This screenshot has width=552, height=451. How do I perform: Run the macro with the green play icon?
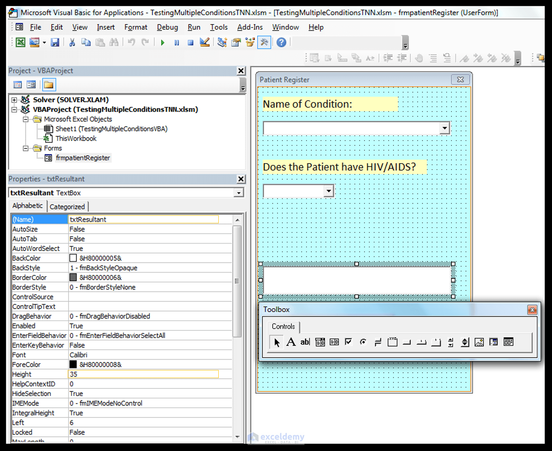coord(163,42)
